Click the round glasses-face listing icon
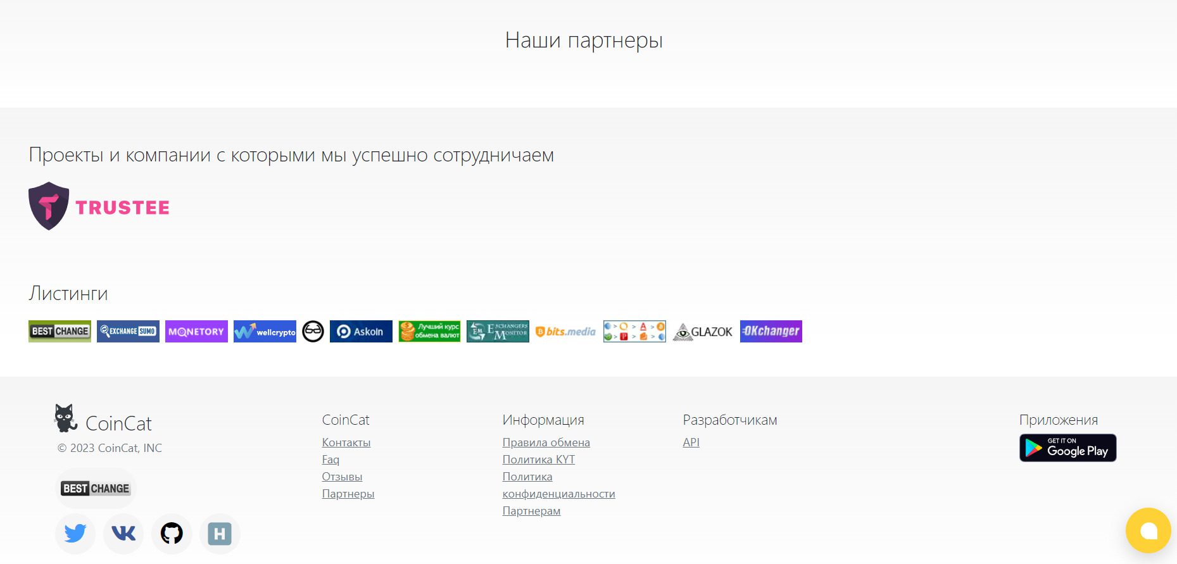The image size is (1177, 564). 313,331
